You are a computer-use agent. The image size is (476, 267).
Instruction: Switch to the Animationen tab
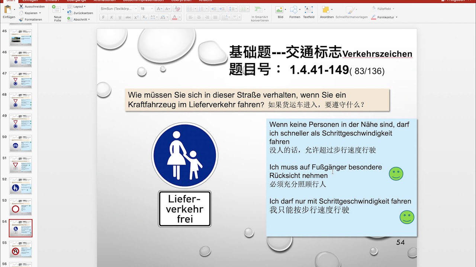104,1
